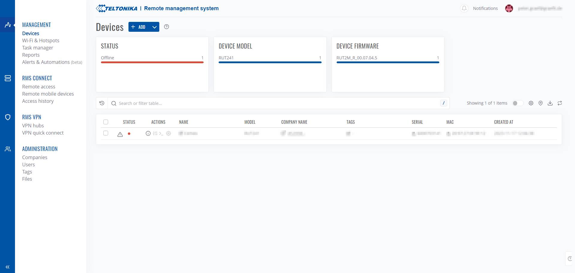
Task: Toggle the switch next to Showing items
Action: [518, 103]
